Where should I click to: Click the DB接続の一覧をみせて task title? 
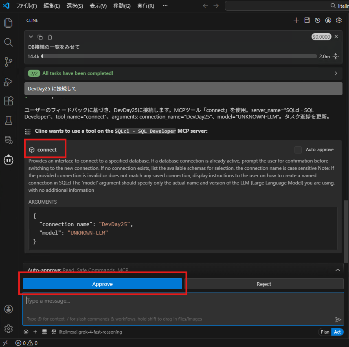54,47
